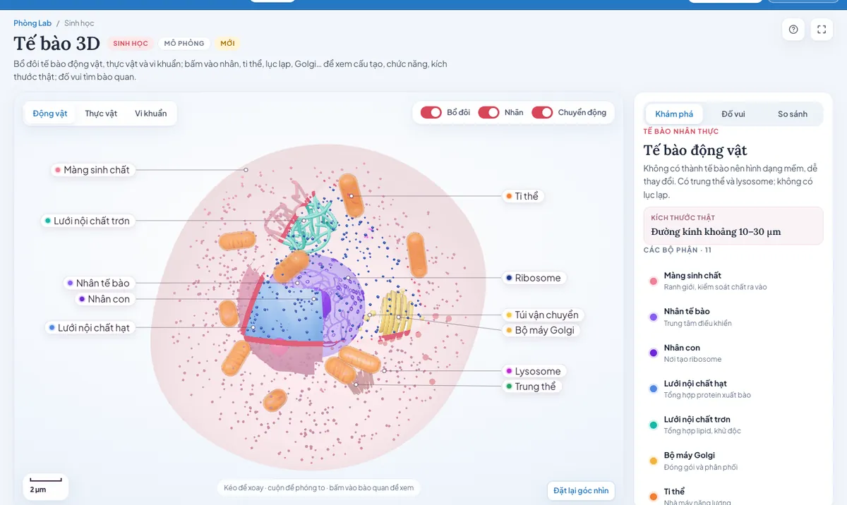The image size is (847, 505).
Task: Enter fullscreen with the expand icon
Action: tap(822, 30)
